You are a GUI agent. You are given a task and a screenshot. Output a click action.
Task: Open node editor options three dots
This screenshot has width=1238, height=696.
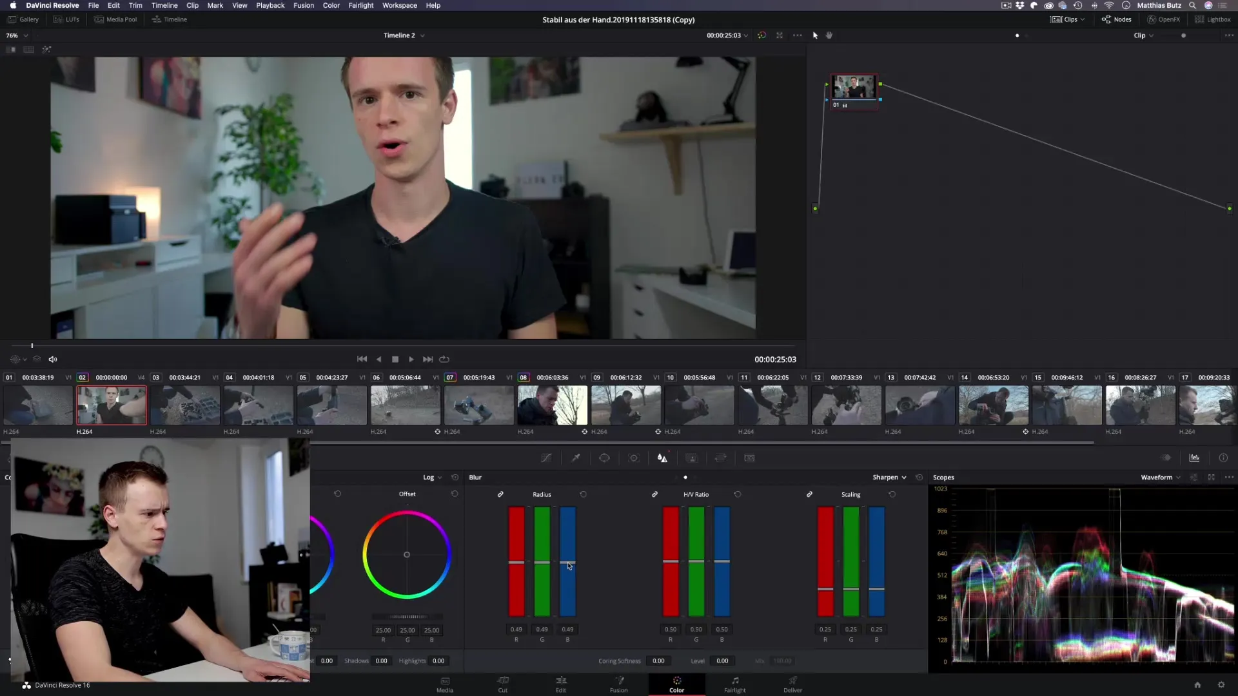click(1229, 35)
